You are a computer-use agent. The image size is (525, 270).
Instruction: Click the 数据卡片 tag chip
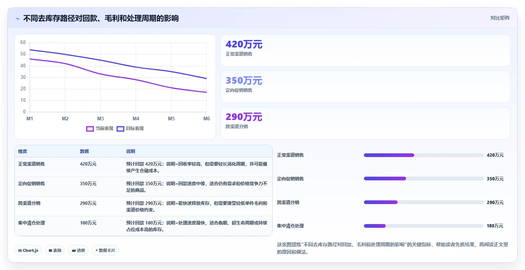105,250
